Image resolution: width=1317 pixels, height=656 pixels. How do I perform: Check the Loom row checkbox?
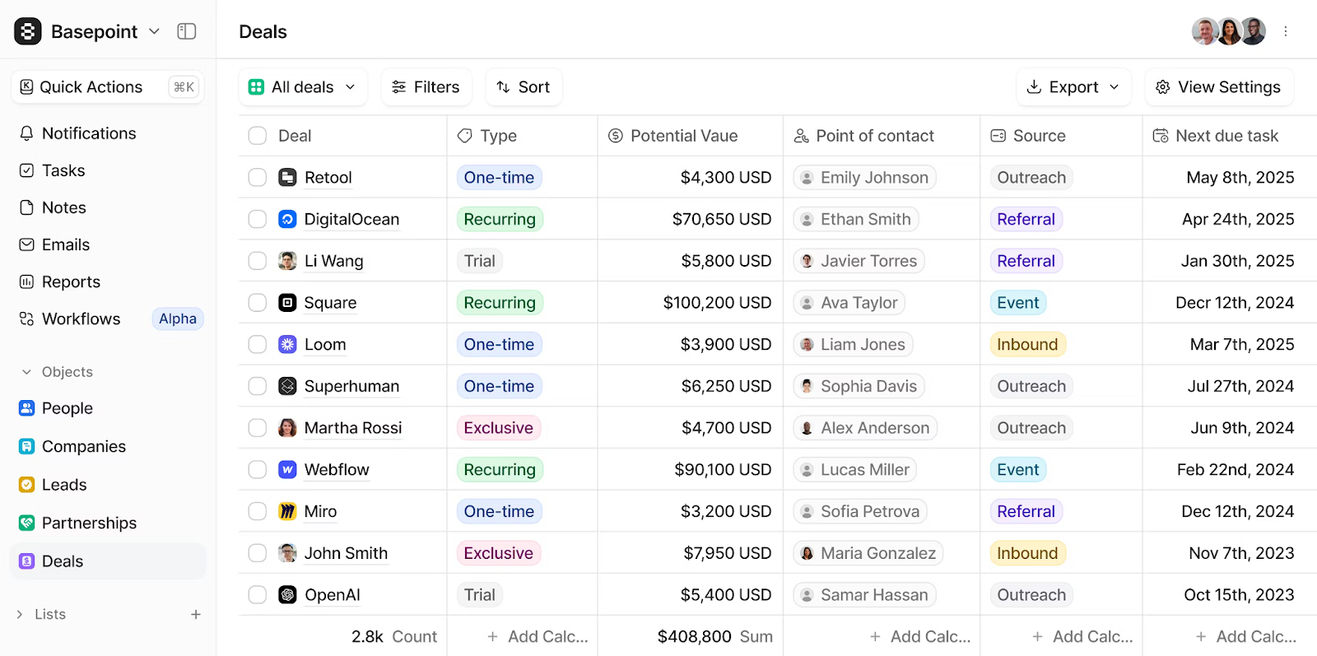click(x=258, y=344)
